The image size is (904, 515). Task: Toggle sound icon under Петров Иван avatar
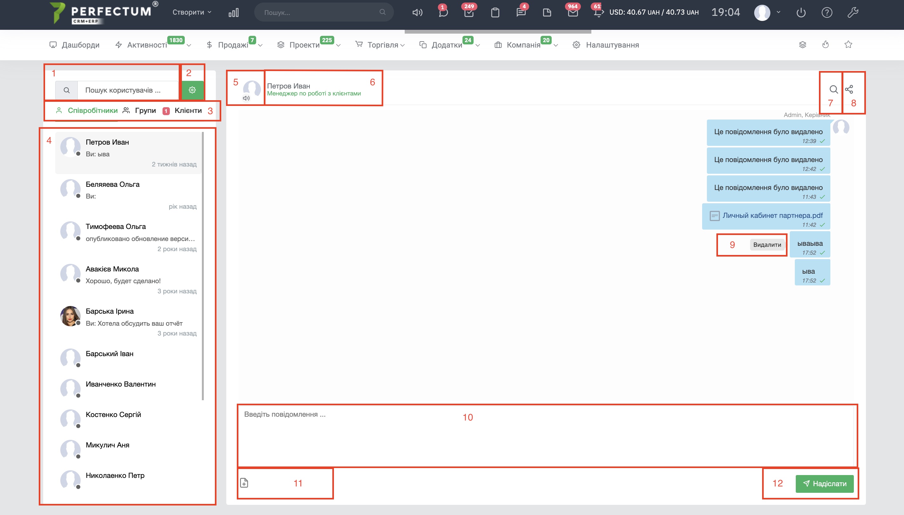(246, 98)
